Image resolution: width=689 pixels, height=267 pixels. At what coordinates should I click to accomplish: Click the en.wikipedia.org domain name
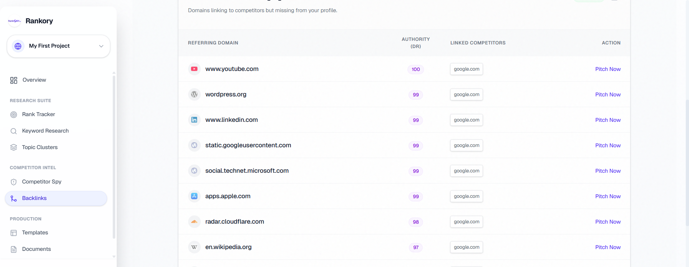click(x=228, y=247)
